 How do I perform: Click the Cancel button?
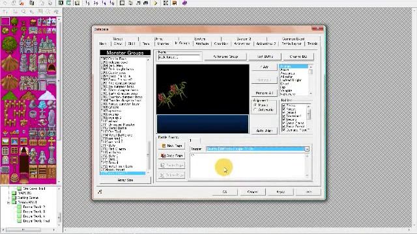coord(252,192)
